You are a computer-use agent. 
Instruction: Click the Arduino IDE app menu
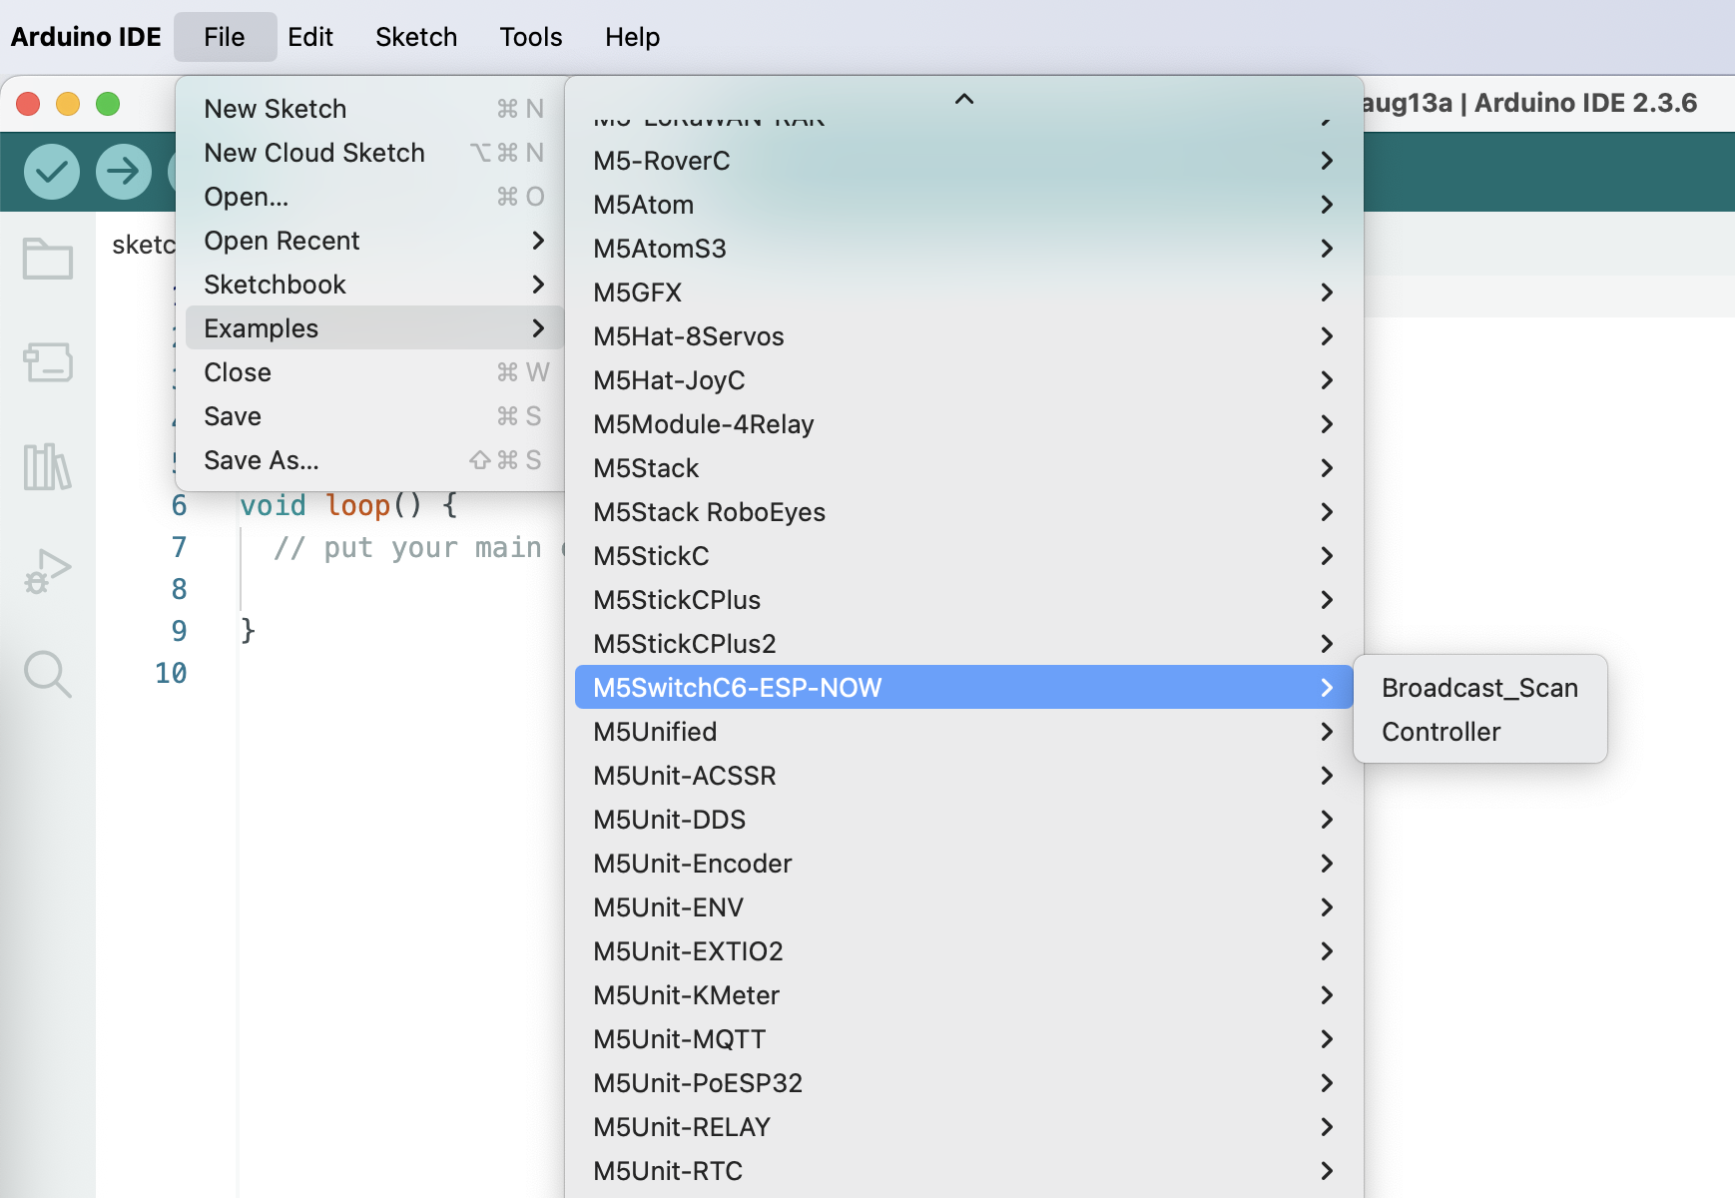point(86,37)
